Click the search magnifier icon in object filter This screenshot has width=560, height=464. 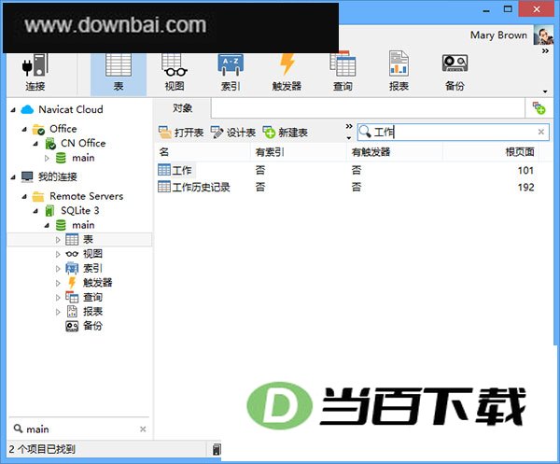tap(365, 132)
